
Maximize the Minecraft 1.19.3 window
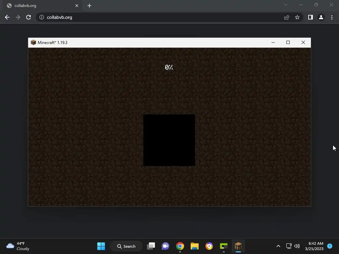[288, 42]
